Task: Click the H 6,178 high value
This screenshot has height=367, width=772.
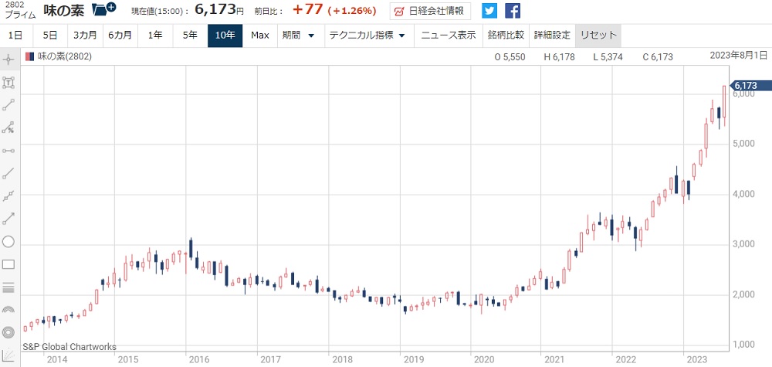Action: point(559,57)
